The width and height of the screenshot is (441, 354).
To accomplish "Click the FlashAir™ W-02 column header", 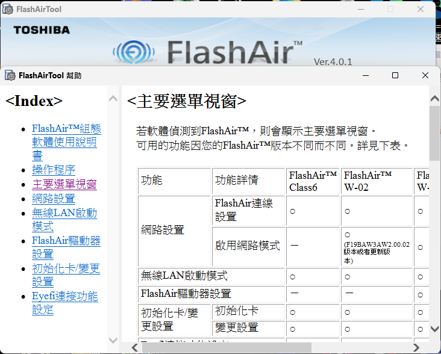I will (x=377, y=181).
